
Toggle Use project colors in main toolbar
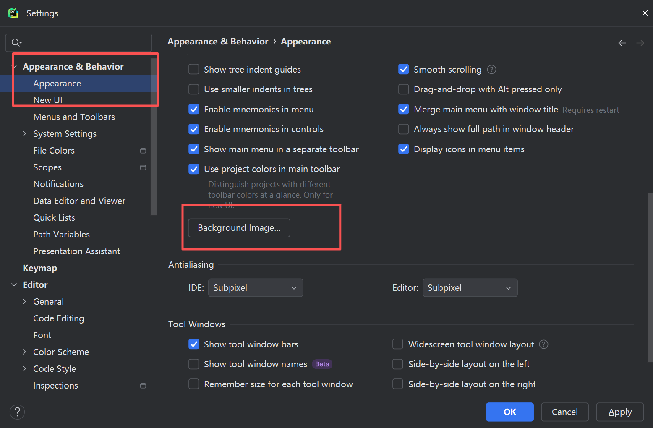[x=193, y=169]
